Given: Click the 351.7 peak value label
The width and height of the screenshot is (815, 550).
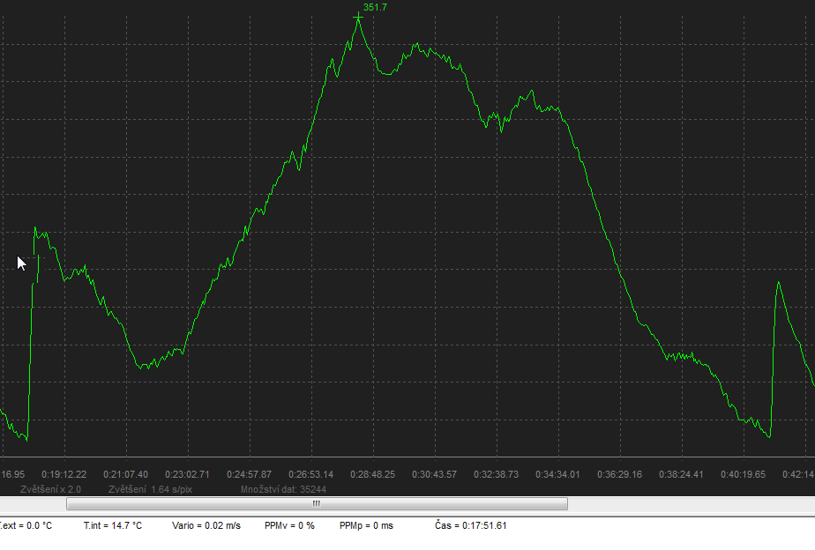Looking at the screenshot, I should (x=375, y=7).
